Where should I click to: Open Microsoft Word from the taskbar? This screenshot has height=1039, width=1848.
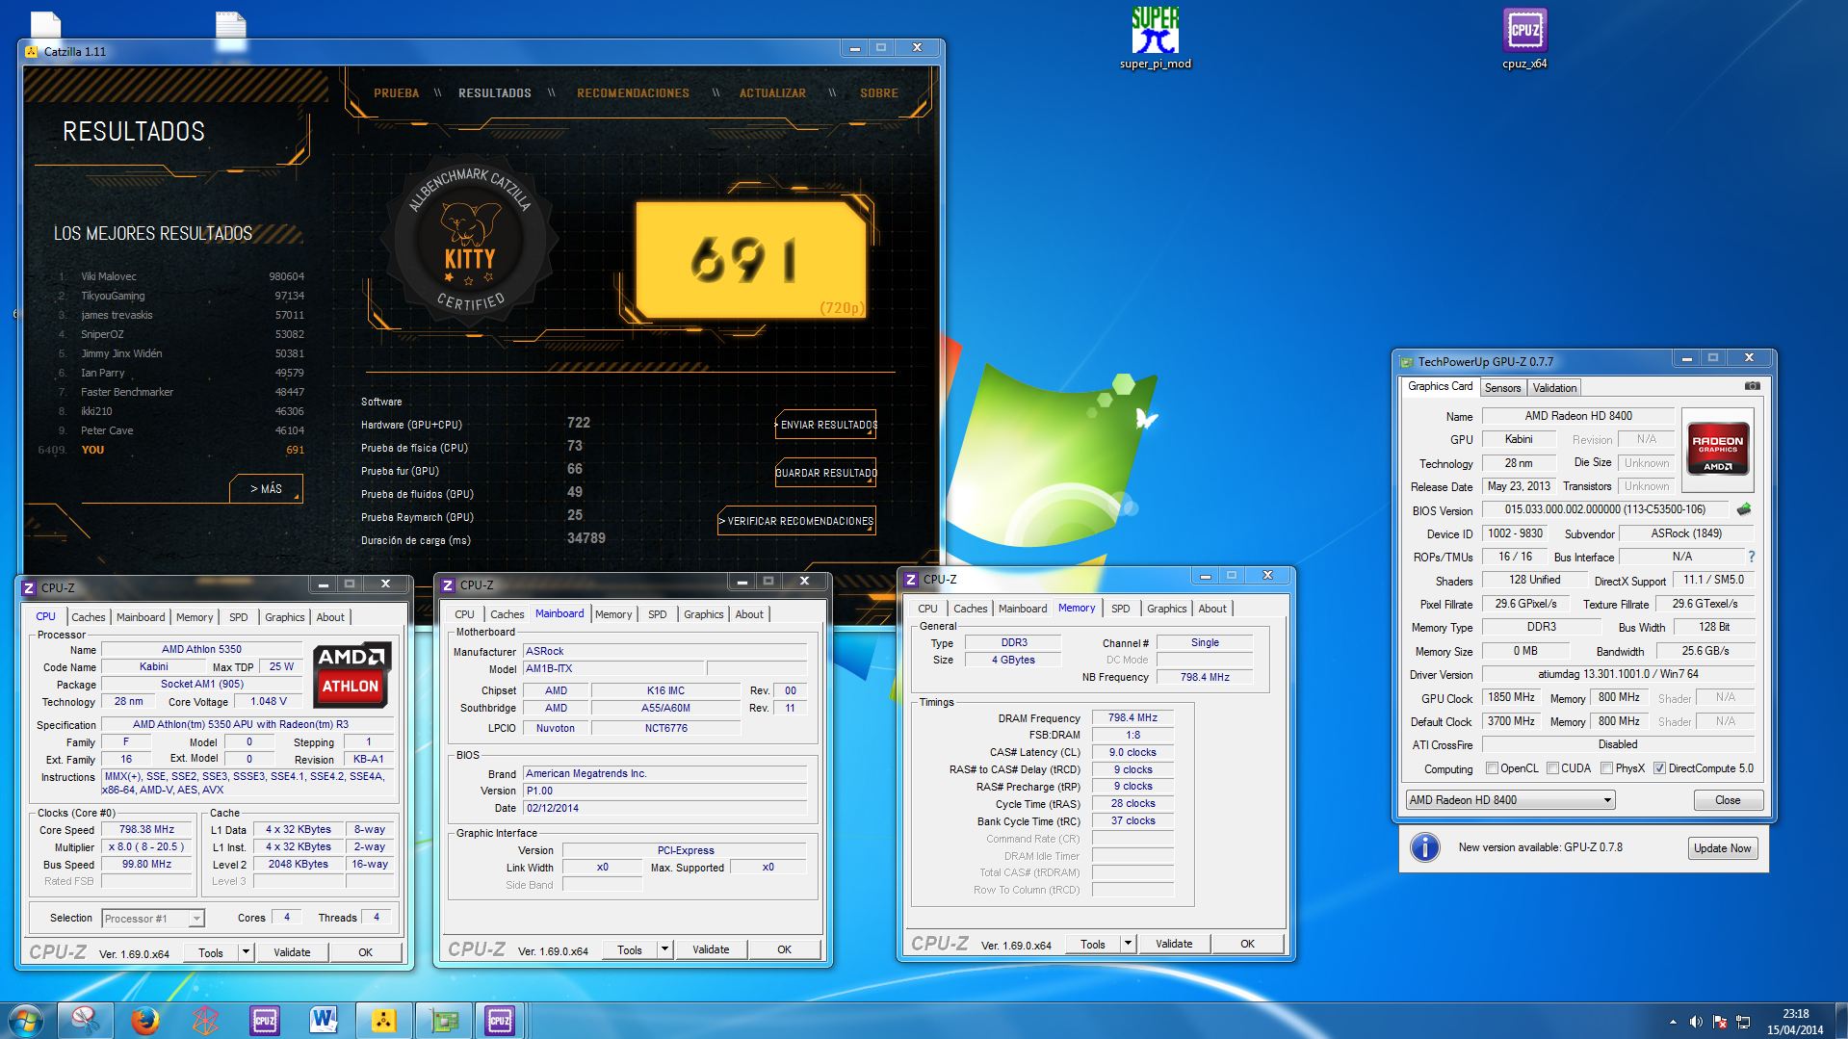(x=325, y=1020)
